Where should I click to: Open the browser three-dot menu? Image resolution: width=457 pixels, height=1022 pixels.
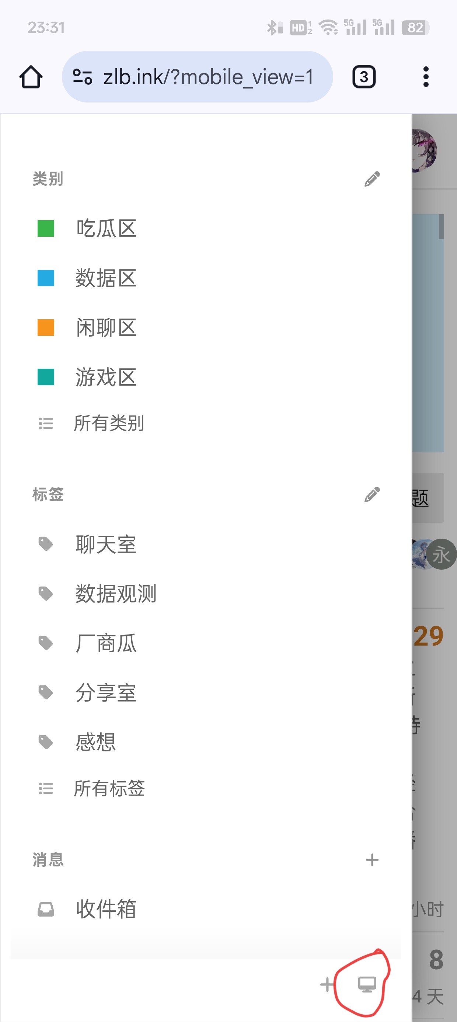[x=426, y=77]
